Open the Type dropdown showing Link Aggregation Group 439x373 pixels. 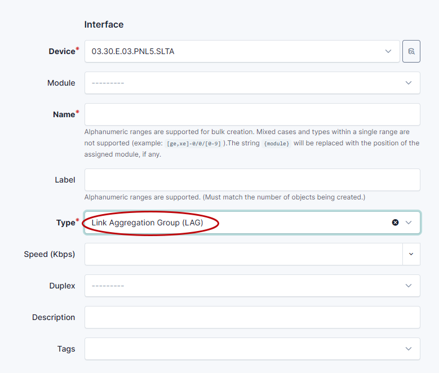tap(237, 223)
